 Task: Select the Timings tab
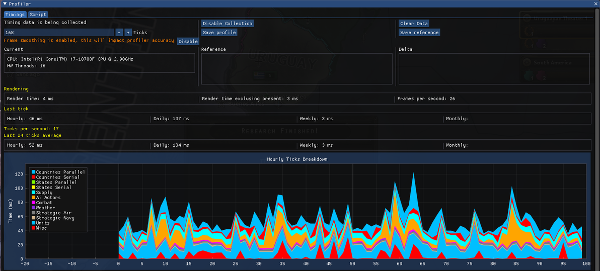click(x=15, y=15)
